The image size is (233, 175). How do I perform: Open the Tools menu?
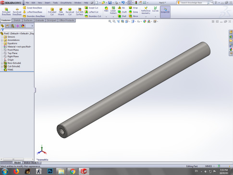[55, 3]
